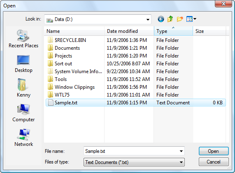The height and width of the screenshot is (173, 235).
Task: Go to Desktop in places bar
Action: [23, 64]
